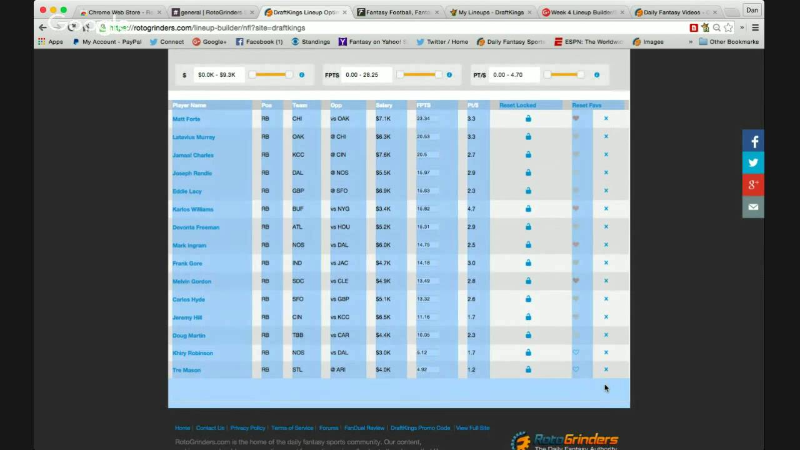Exclude Khiry Robinson with the X icon
The image size is (800, 450).
click(x=606, y=352)
